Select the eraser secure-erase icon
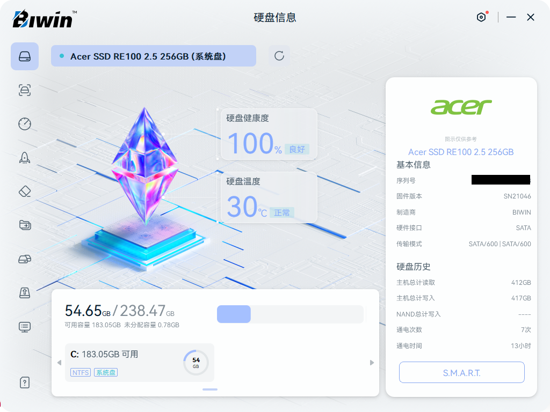Screen dimensions: 550x412 (25, 192)
